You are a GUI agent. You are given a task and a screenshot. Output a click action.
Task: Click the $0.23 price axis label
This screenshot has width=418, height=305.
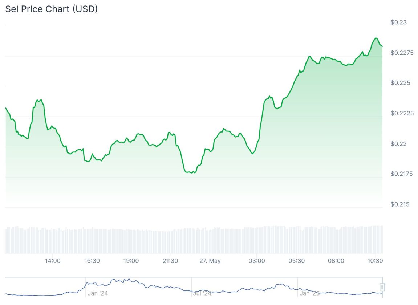point(398,23)
